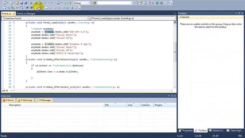Screen dimensions: 245x138
Task: Click the Uncomment Selected Lines icon
Action: pyautogui.click(x=41, y=8)
